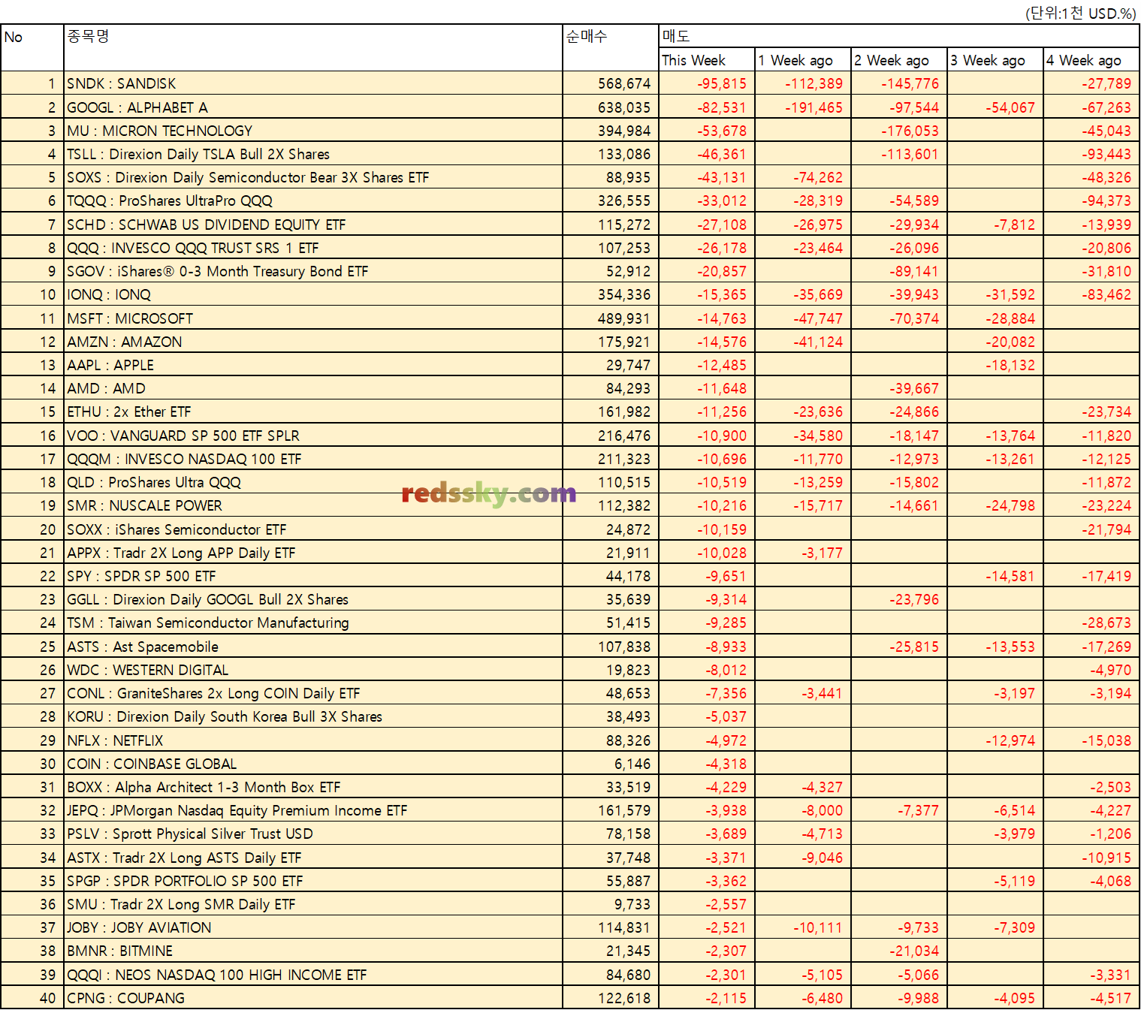Click net-buy value 568,674 for SANDISK

pyautogui.click(x=624, y=83)
